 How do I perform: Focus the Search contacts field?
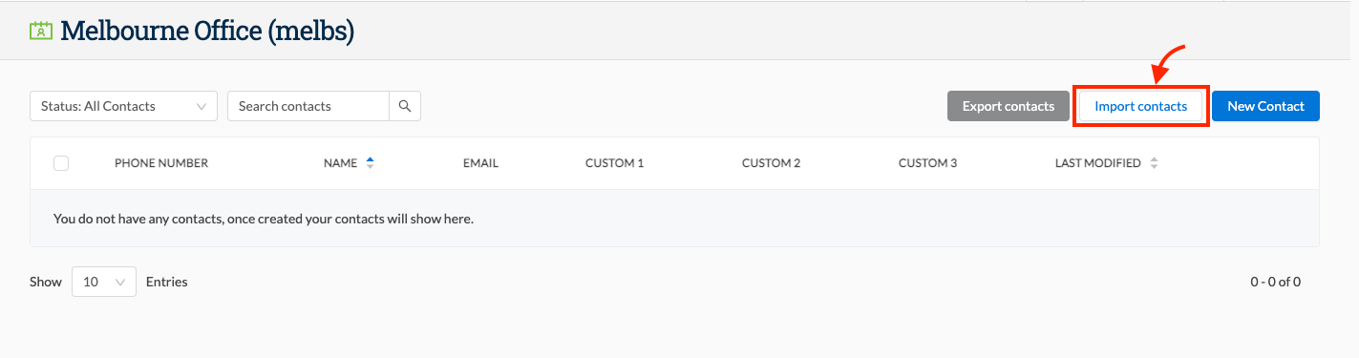pos(308,106)
